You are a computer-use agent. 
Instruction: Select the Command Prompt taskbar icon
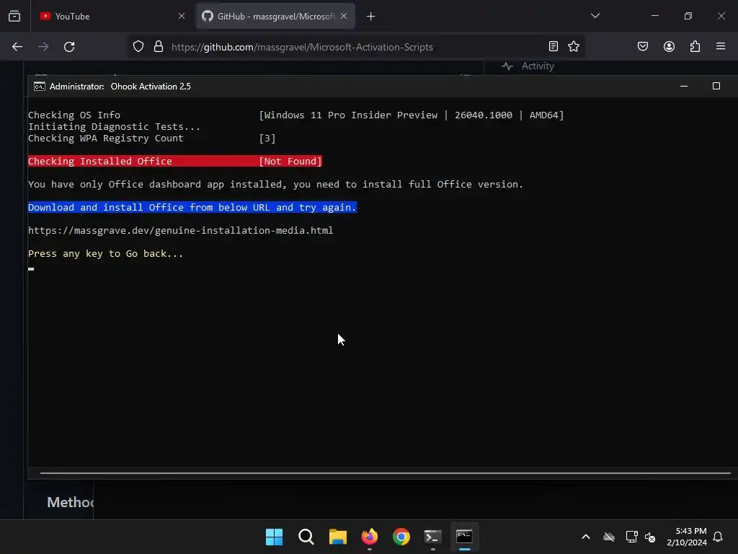(x=464, y=537)
